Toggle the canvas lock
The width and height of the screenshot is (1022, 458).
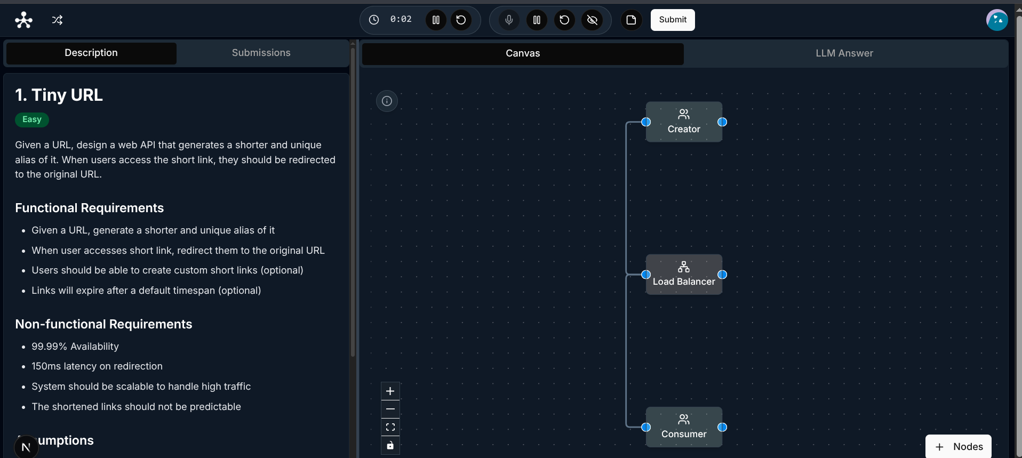tap(390, 445)
